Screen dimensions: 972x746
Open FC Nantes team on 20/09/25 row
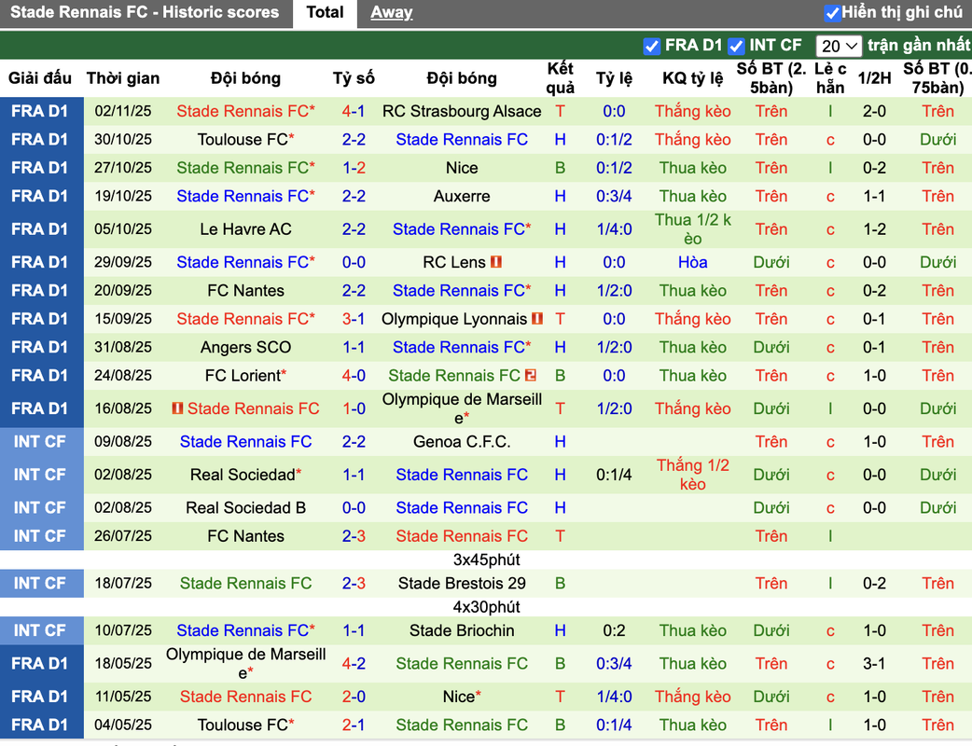pyautogui.click(x=245, y=291)
